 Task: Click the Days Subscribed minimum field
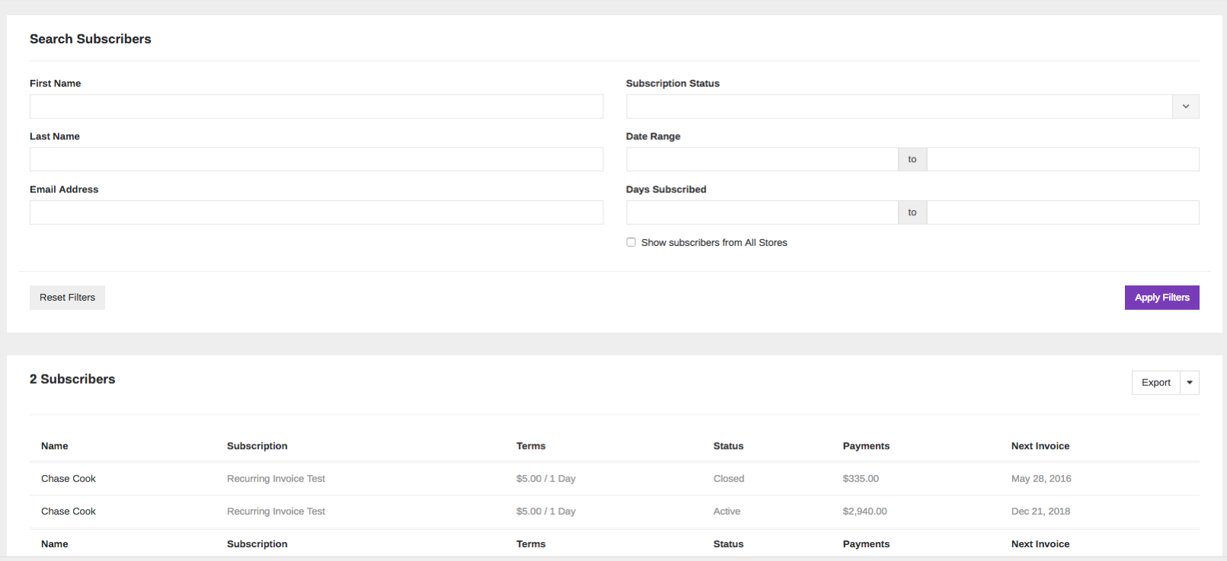(762, 212)
